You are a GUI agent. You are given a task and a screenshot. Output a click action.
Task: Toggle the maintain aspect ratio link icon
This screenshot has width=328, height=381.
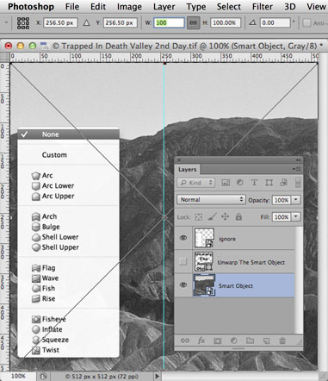194,22
